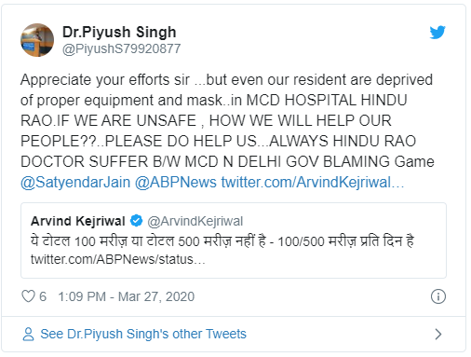The height and width of the screenshot is (357, 471).
Task: Follow the twitter.com/ArvindKejriwal link
Action: click(313, 182)
